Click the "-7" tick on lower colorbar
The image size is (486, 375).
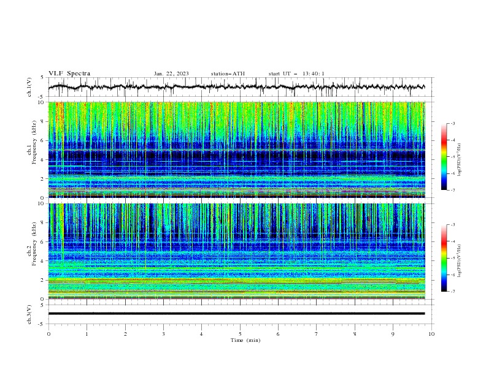[x=452, y=292]
